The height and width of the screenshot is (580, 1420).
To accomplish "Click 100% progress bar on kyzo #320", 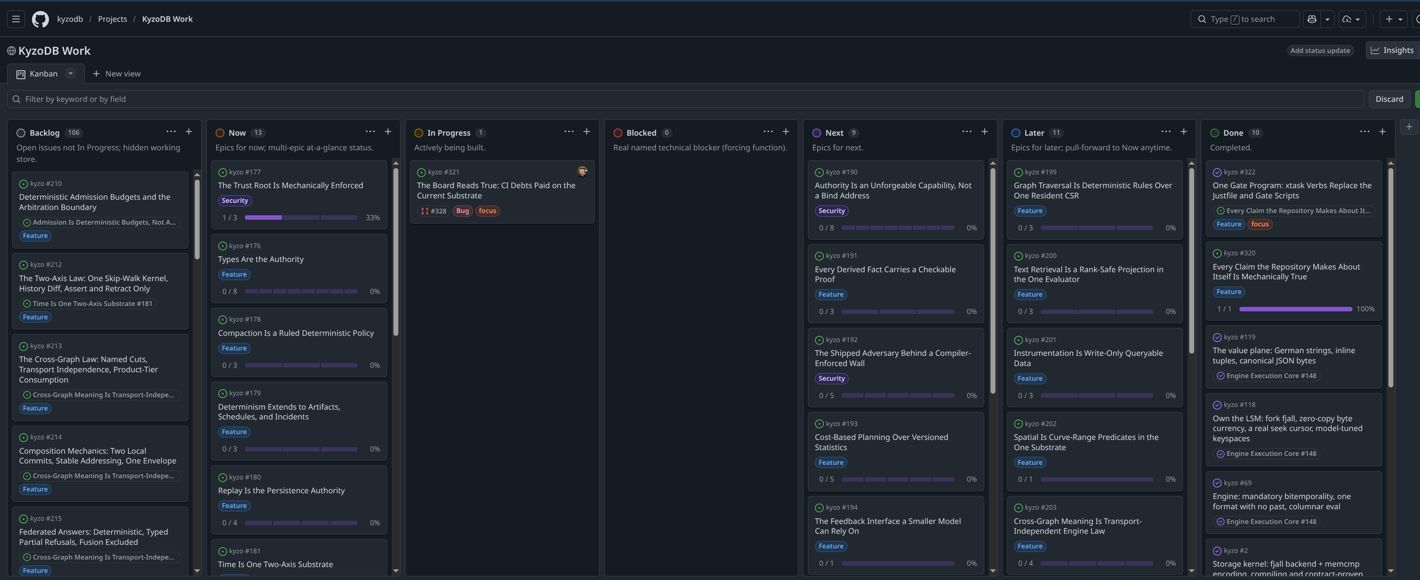I will [1296, 309].
